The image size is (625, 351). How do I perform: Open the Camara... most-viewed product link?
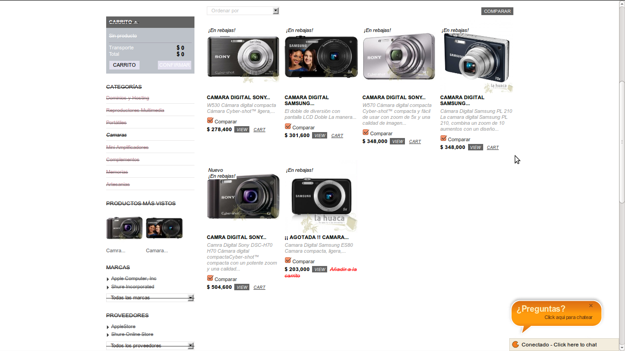point(157,251)
